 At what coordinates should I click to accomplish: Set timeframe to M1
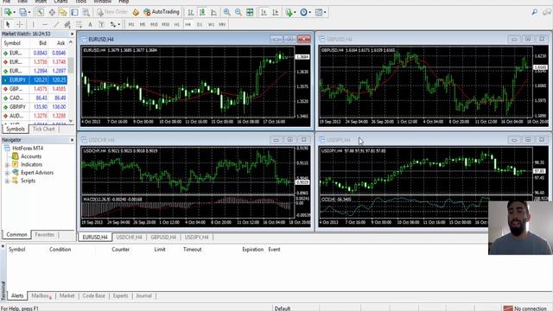pyautogui.click(x=131, y=24)
